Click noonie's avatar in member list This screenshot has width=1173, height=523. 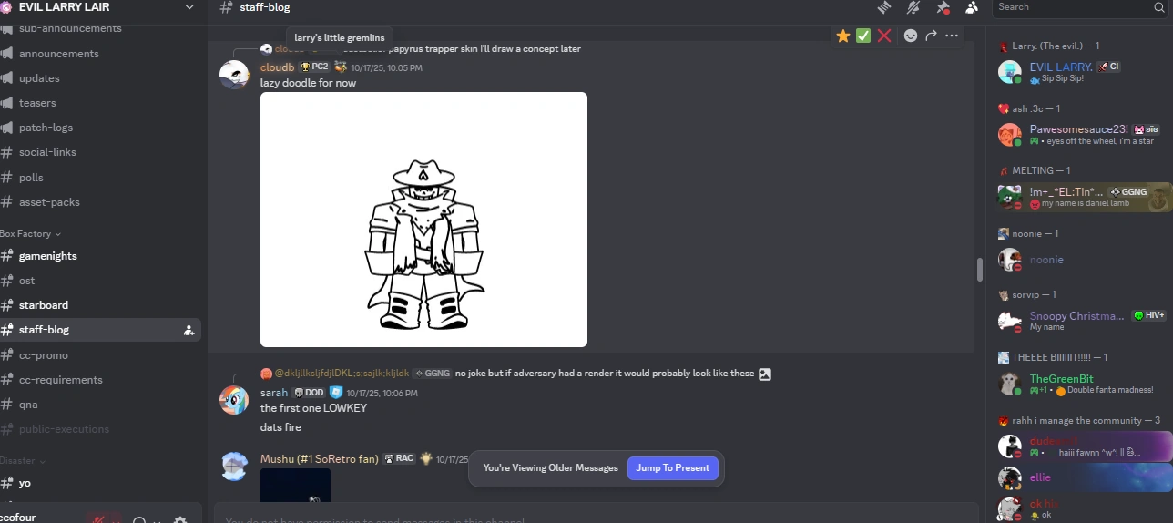tap(1009, 260)
